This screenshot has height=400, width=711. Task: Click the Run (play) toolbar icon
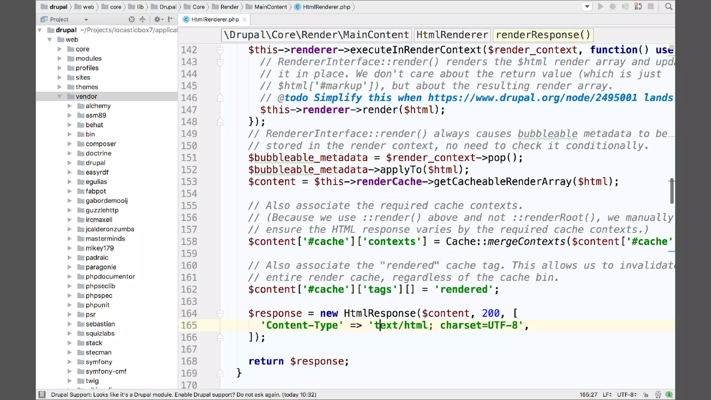pyautogui.click(x=600, y=7)
